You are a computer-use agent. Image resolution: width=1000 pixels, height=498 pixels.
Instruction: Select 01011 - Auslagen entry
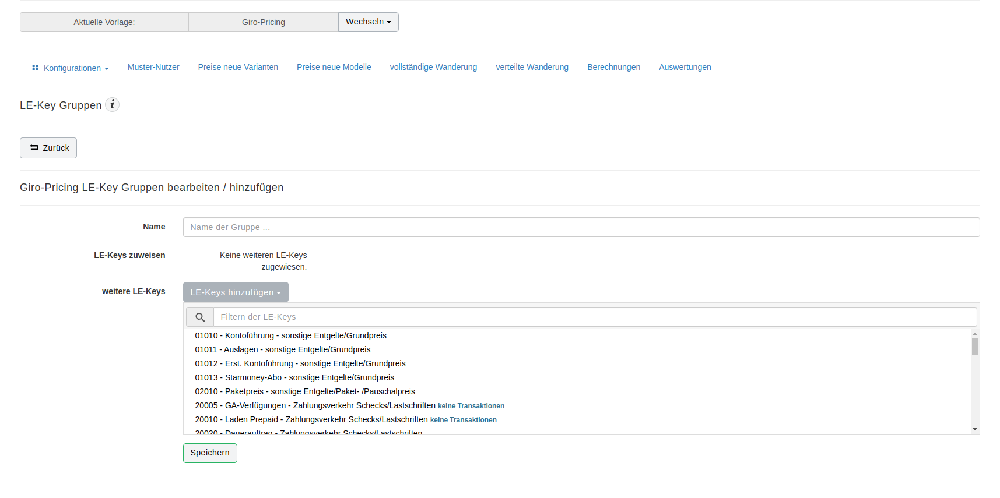coord(577,349)
